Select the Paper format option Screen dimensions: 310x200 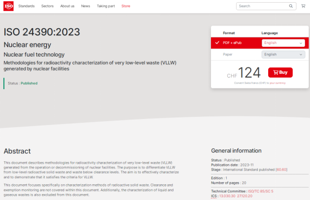pyautogui.click(x=227, y=54)
